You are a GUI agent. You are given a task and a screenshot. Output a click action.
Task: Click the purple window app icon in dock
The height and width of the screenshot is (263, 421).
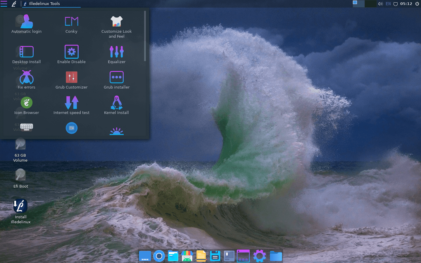(x=243, y=256)
